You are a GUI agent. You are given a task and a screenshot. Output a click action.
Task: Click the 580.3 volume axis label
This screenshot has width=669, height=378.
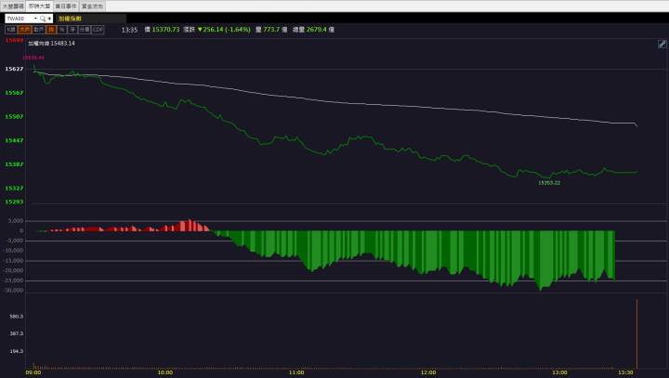(17, 317)
